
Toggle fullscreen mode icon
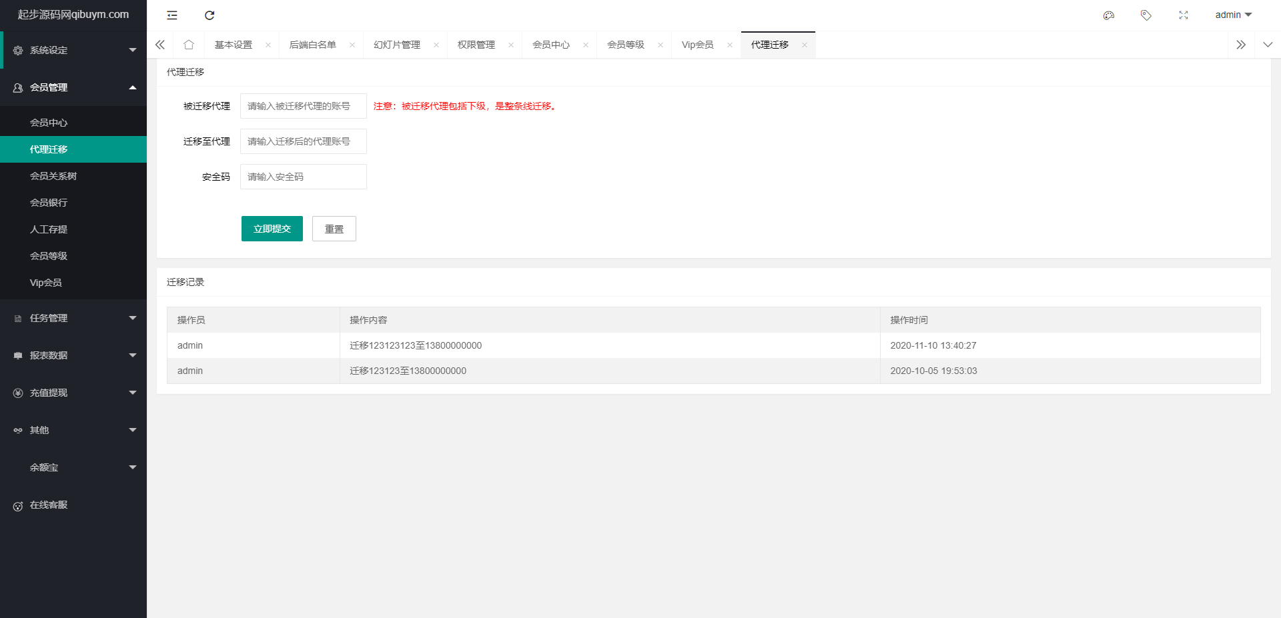pyautogui.click(x=1184, y=15)
